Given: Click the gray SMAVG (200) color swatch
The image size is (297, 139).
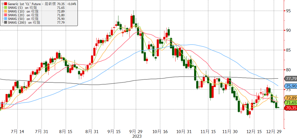Looking at the screenshot, I should pyautogui.click(x=5, y=23).
